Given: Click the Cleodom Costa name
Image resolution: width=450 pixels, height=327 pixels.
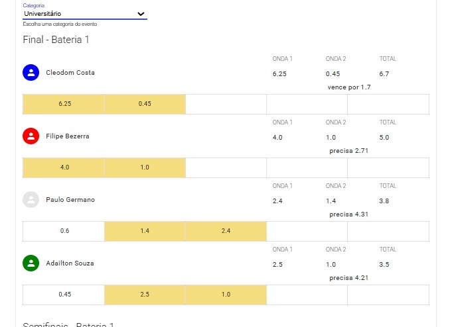Looking at the screenshot, I should [x=70, y=72].
